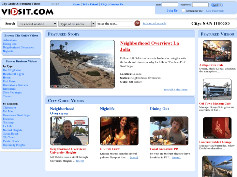Click the Login button
Image resolution: width=237 pixels, height=177 pixels.
[x=217, y=5]
